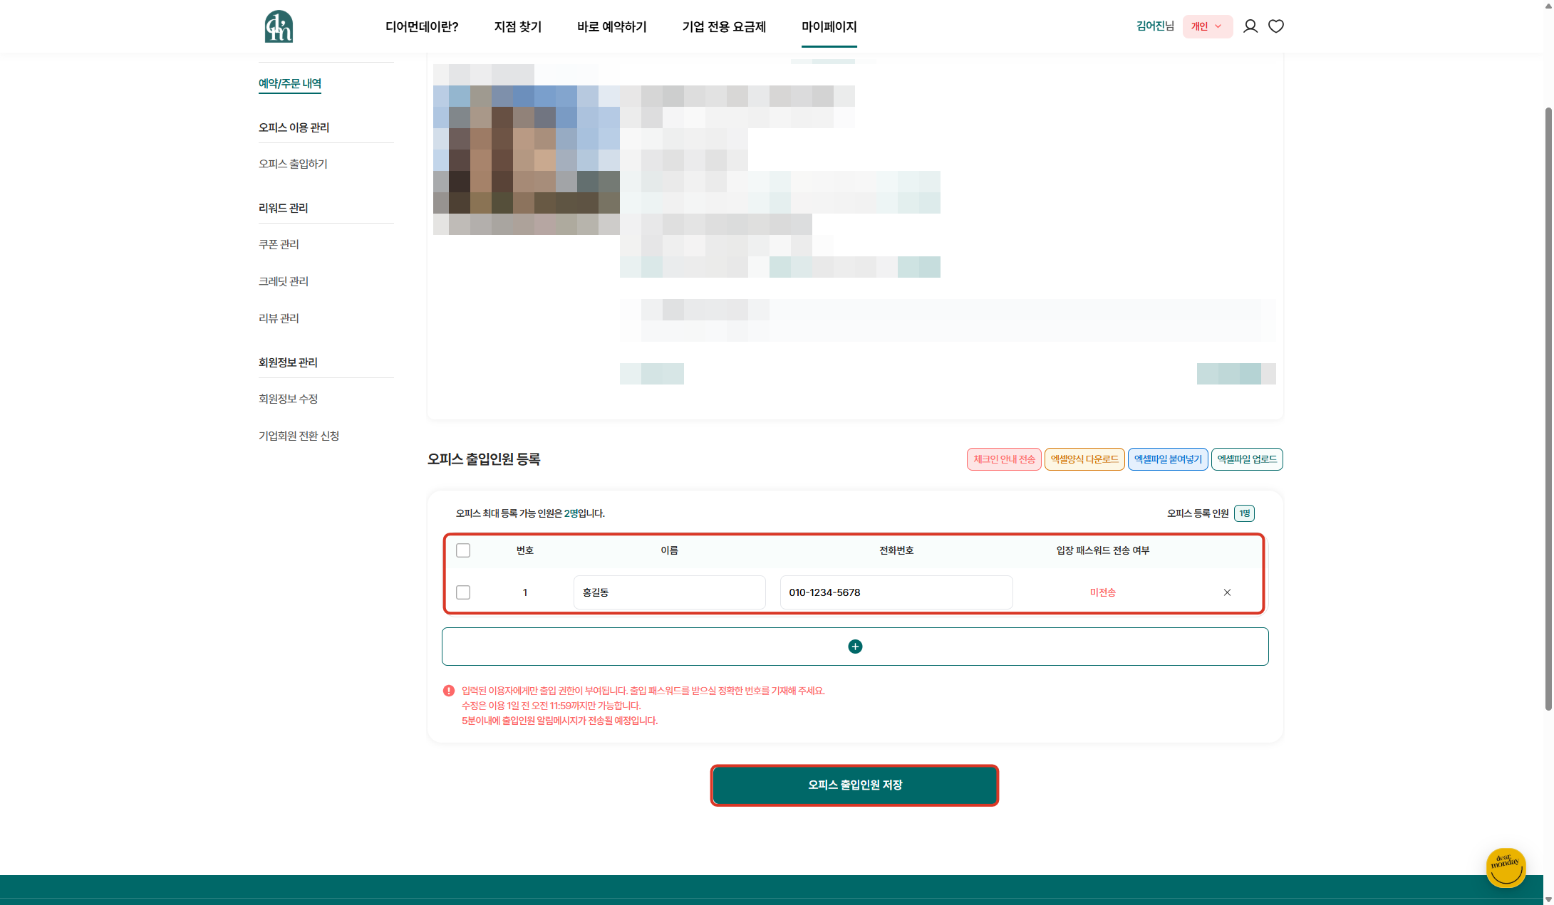
Task: Open the user profile icon
Action: [x=1250, y=26]
